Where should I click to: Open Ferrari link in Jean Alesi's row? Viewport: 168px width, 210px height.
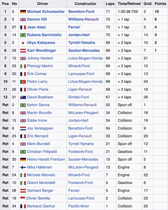tap(74, 27)
